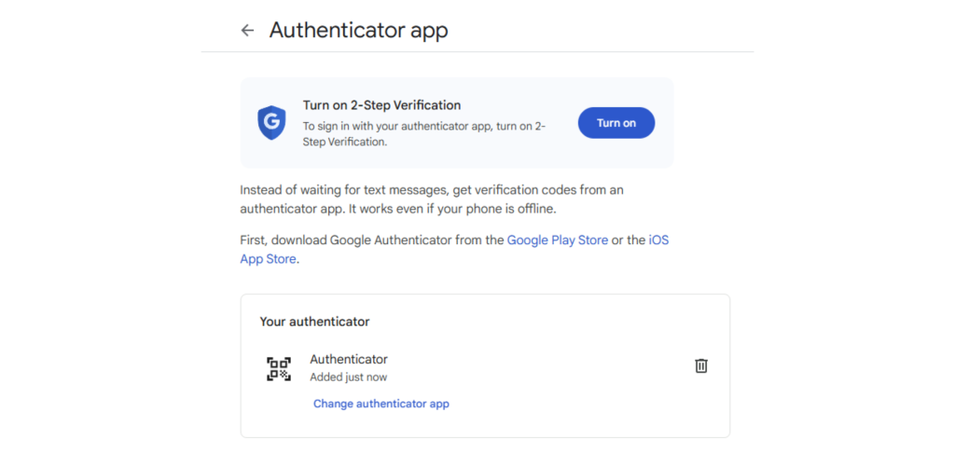Select the "Authenticator" entry name

(x=349, y=359)
